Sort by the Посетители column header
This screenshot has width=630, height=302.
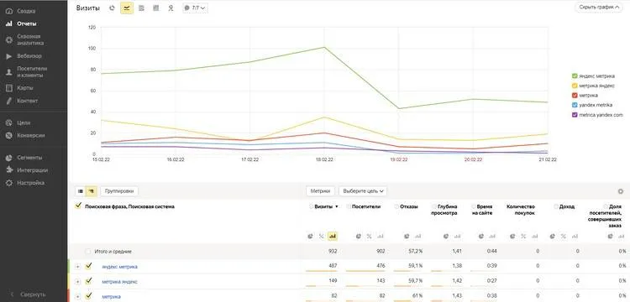pyautogui.click(x=365, y=206)
